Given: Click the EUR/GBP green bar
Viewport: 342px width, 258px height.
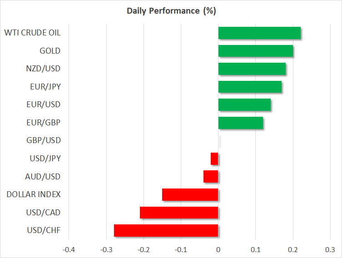Looking at the screenshot, I should (241, 123).
